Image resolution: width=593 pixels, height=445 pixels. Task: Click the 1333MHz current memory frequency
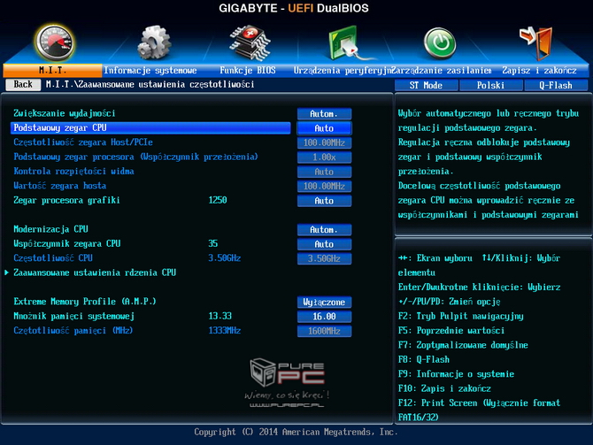225,331
